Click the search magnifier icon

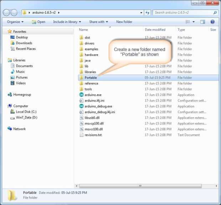pos(215,12)
